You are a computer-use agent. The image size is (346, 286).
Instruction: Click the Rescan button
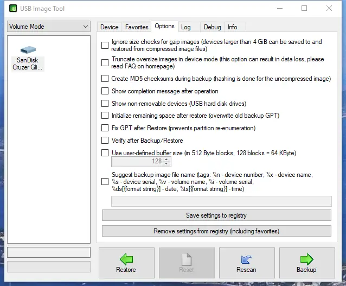coord(247,263)
